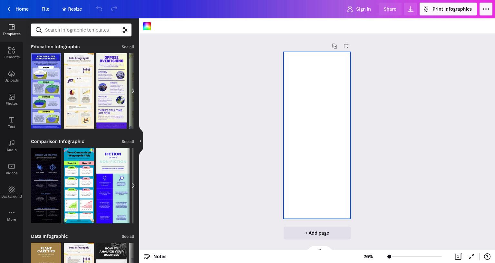Open the Background sidebar icon
The width and height of the screenshot is (495, 263).
pos(12,192)
